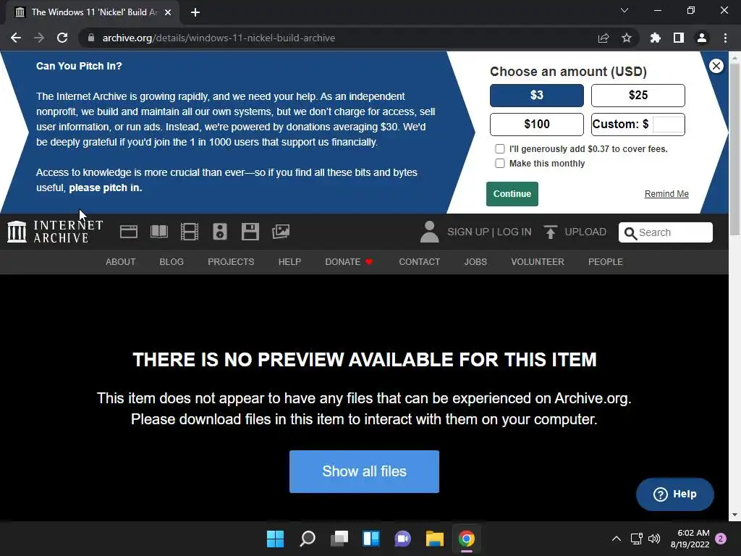Click the Remind Me link
This screenshot has width=741, height=556.
[666, 194]
